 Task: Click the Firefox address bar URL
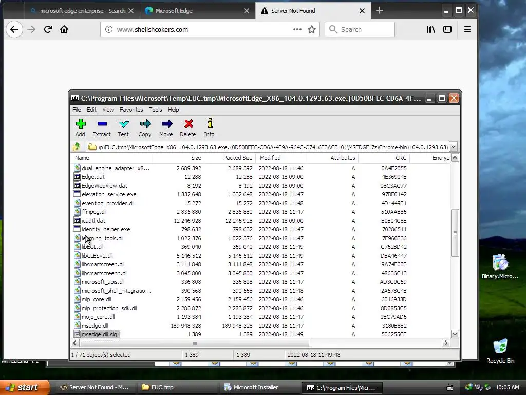(152, 29)
